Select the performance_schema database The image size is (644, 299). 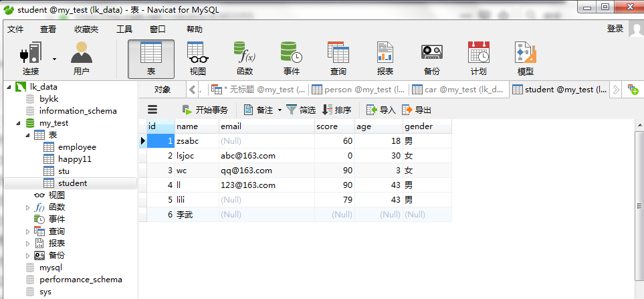(x=80, y=280)
